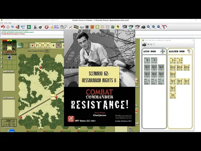Open the notes notepad icon
This screenshot has height=151, width=201.
point(23,27)
